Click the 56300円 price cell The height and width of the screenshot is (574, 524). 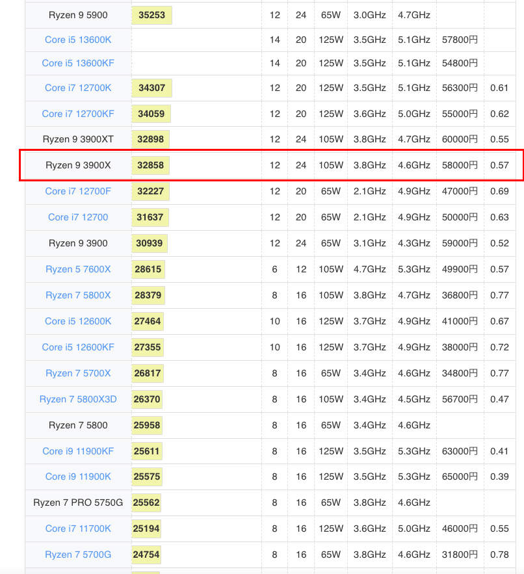click(x=460, y=88)
